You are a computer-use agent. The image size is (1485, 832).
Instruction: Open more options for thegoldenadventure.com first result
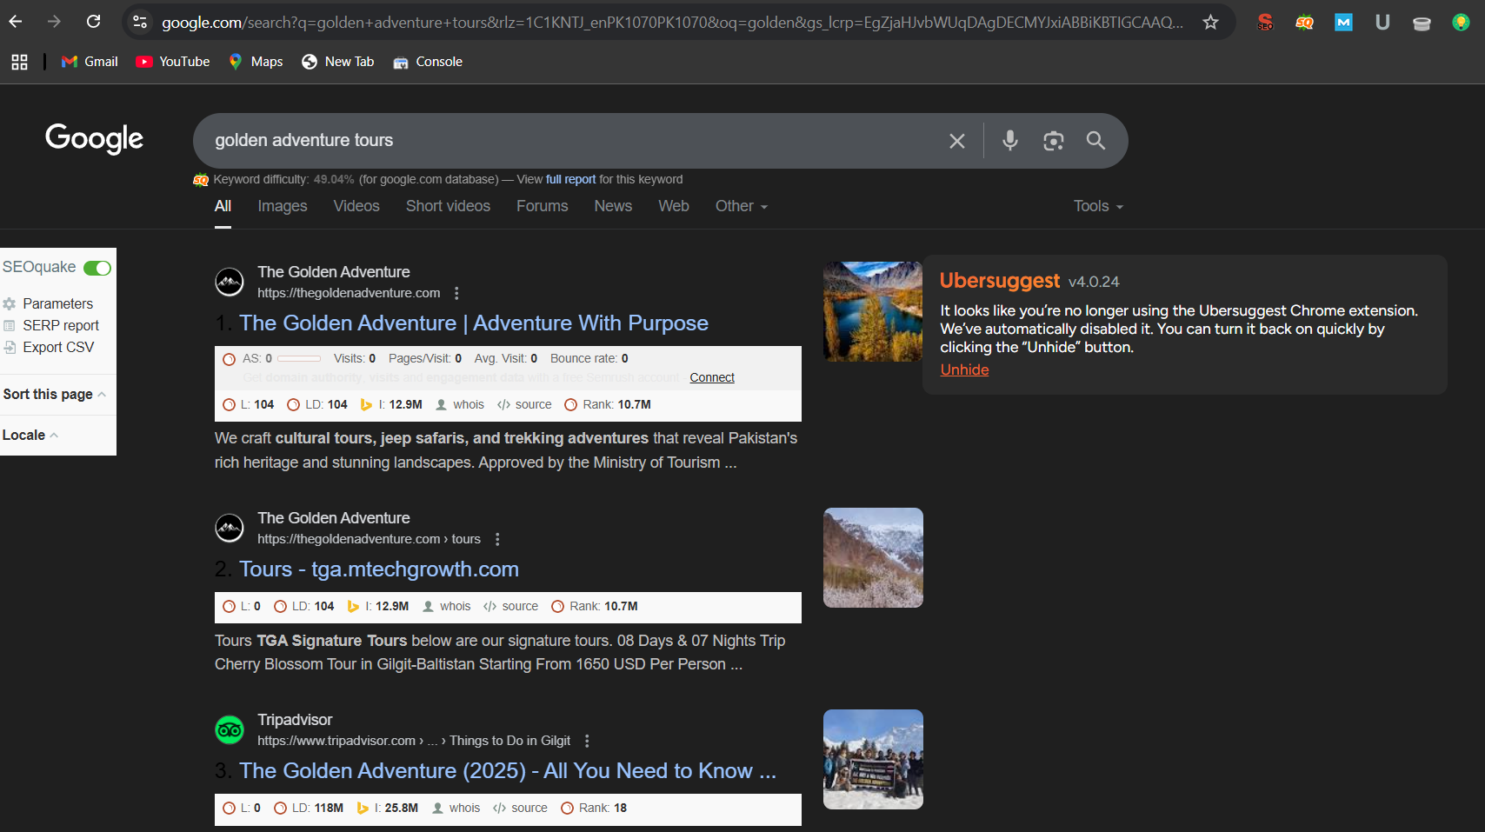coord(456,293)
